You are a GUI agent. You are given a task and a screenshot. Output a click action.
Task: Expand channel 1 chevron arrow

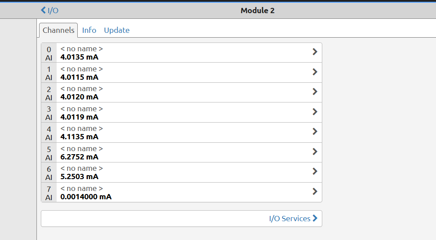(315, 72)
